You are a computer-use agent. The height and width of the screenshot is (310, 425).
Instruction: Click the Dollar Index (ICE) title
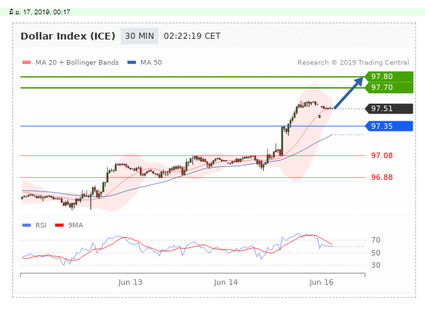coord(68,36)
